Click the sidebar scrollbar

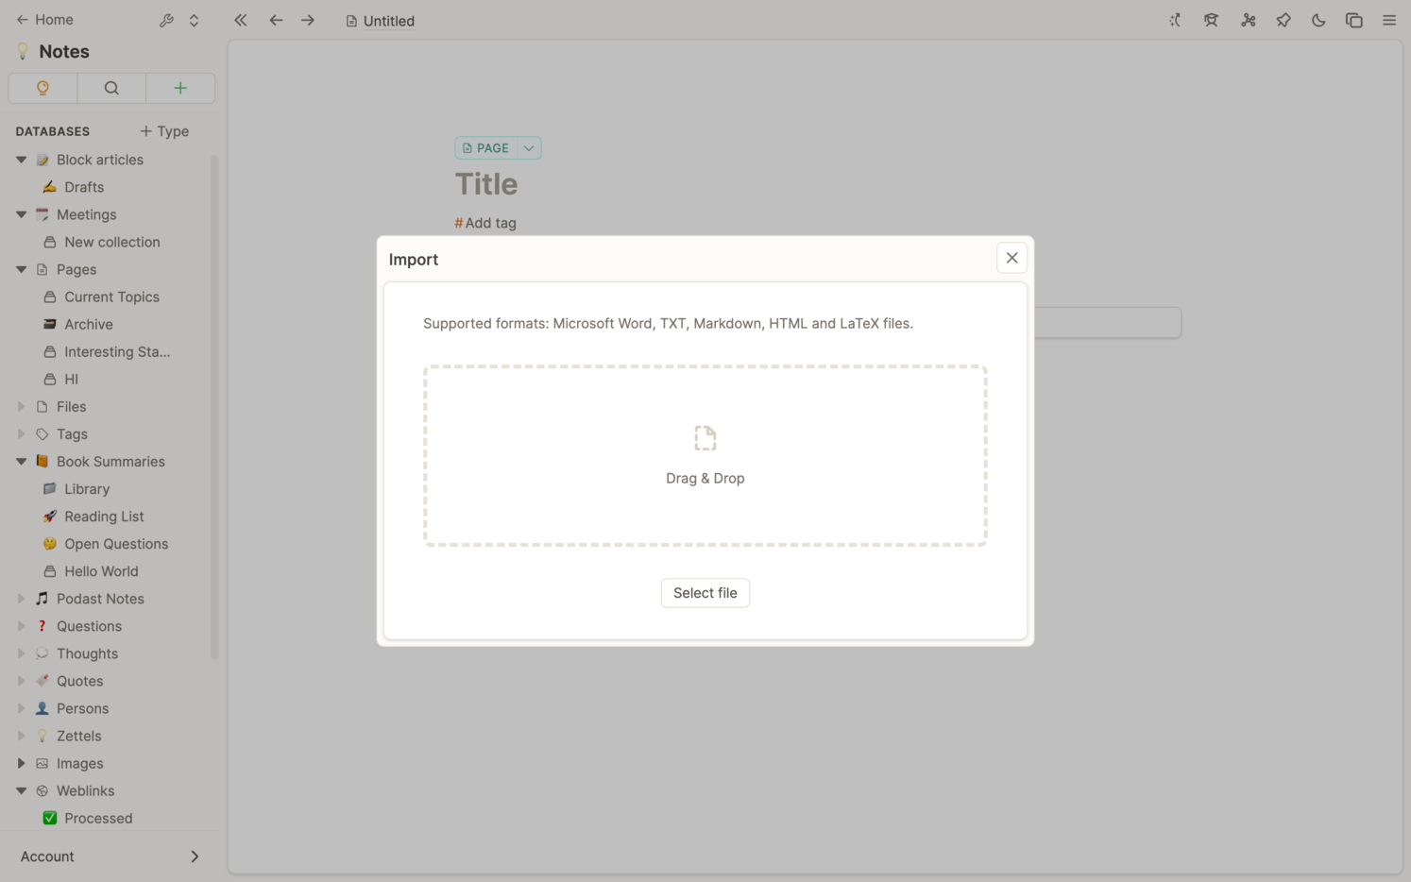214,406
